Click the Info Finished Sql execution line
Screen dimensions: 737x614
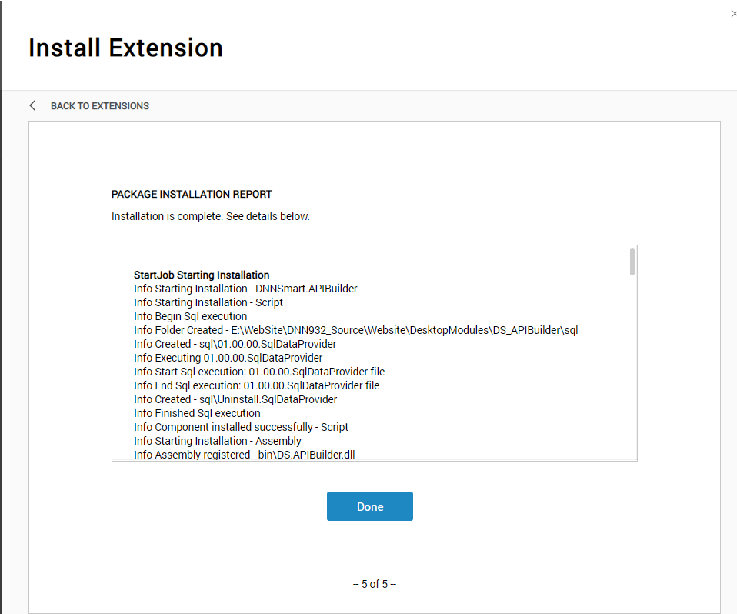[197, 413]
